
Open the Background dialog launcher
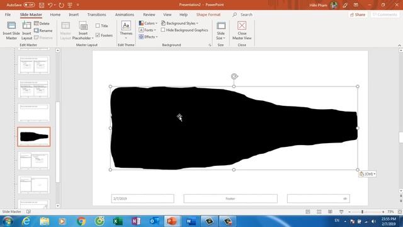(x=210, y=45)
